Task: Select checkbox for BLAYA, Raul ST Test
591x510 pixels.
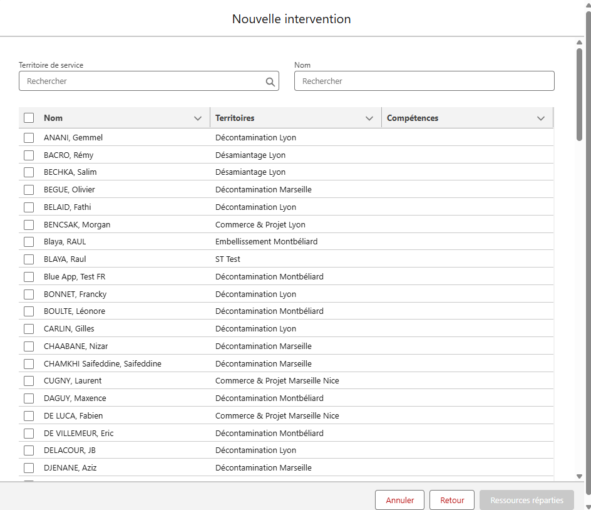Action: pyautogui.click(x=29, y=259)
